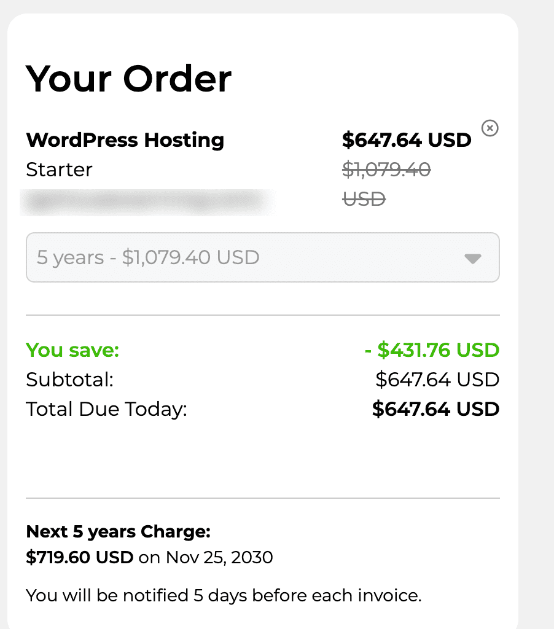Click the Starter plan label
This screenshot has width=554, height=629.
tap(59, 170)
